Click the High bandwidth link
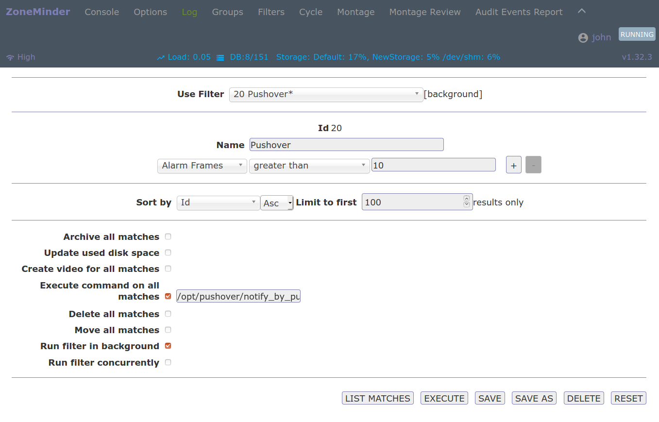The image size is (659, 422). pos(26,57)
